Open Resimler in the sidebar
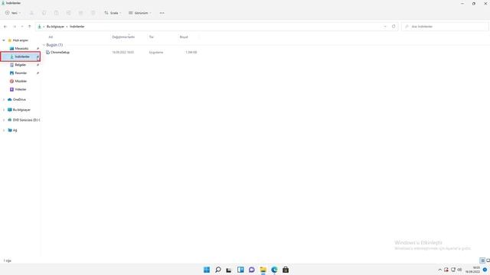490x275 pixels. [21, 73]
